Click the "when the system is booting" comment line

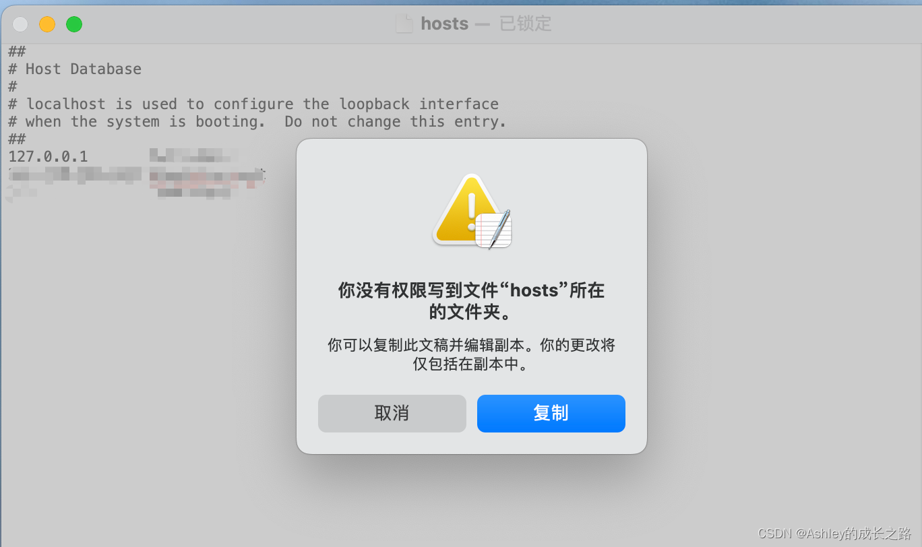(x=257, y=121)
